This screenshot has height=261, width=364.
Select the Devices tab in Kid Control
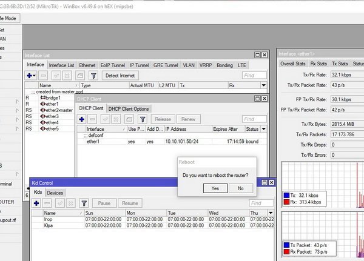[x=55, y=193]
